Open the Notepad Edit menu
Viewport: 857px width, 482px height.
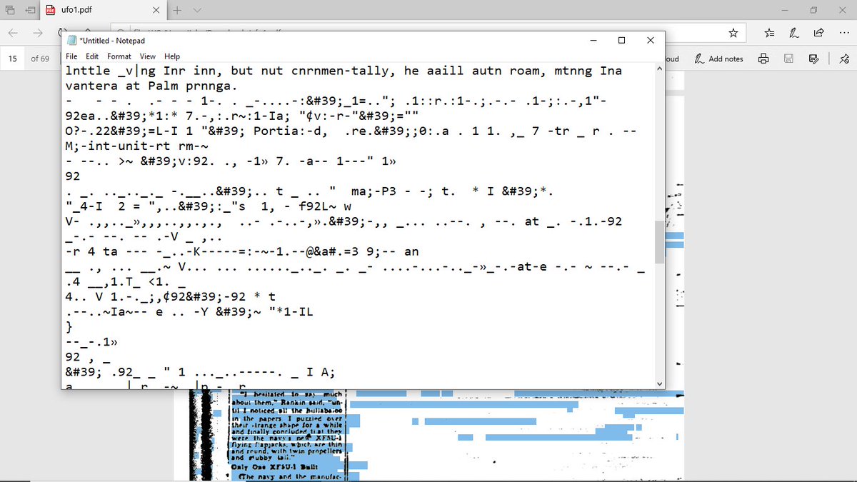[92, 56]
